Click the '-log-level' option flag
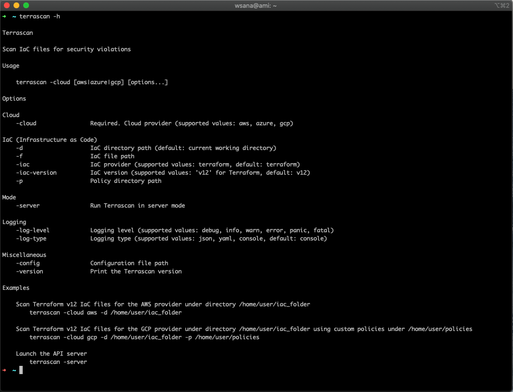This screenshot has width=513, height=392. (33, 230)
